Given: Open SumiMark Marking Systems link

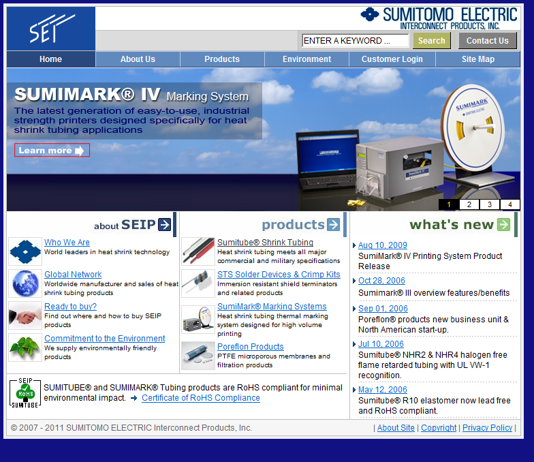Looking at the screenshot, I should pyautogui.click(x=272, y=307).
